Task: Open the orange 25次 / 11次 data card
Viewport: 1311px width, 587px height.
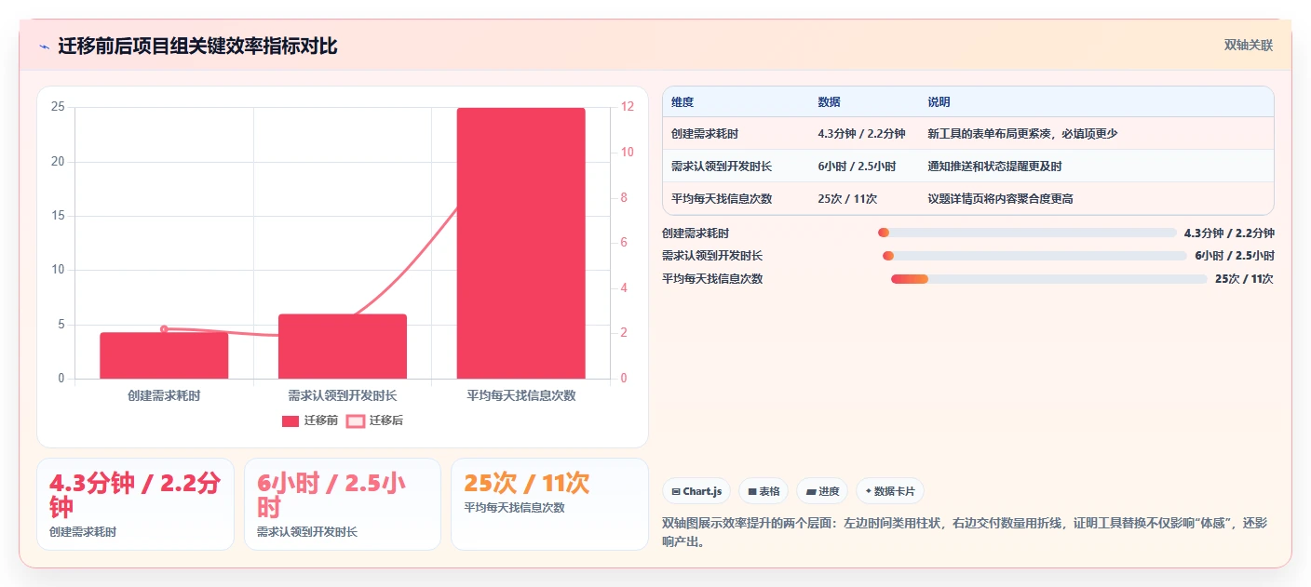Action: 549,504
